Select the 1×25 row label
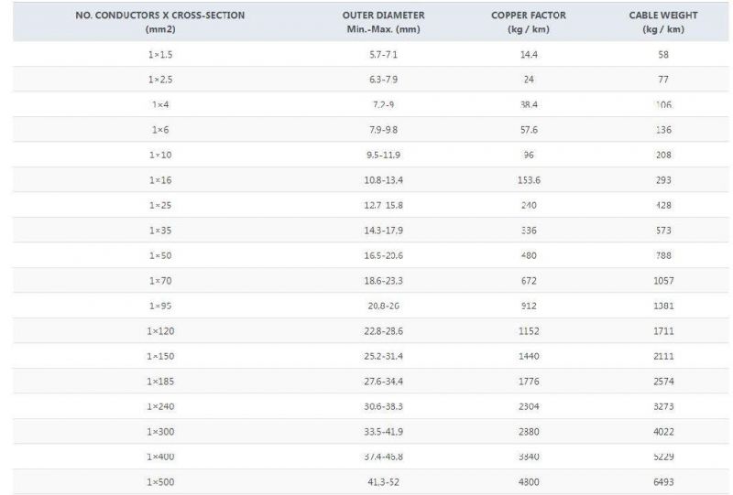 pyautogui.click(x=160, y=206)
